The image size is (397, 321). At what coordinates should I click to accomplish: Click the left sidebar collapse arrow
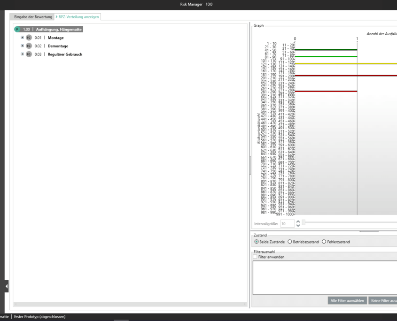tap(7, 286)
